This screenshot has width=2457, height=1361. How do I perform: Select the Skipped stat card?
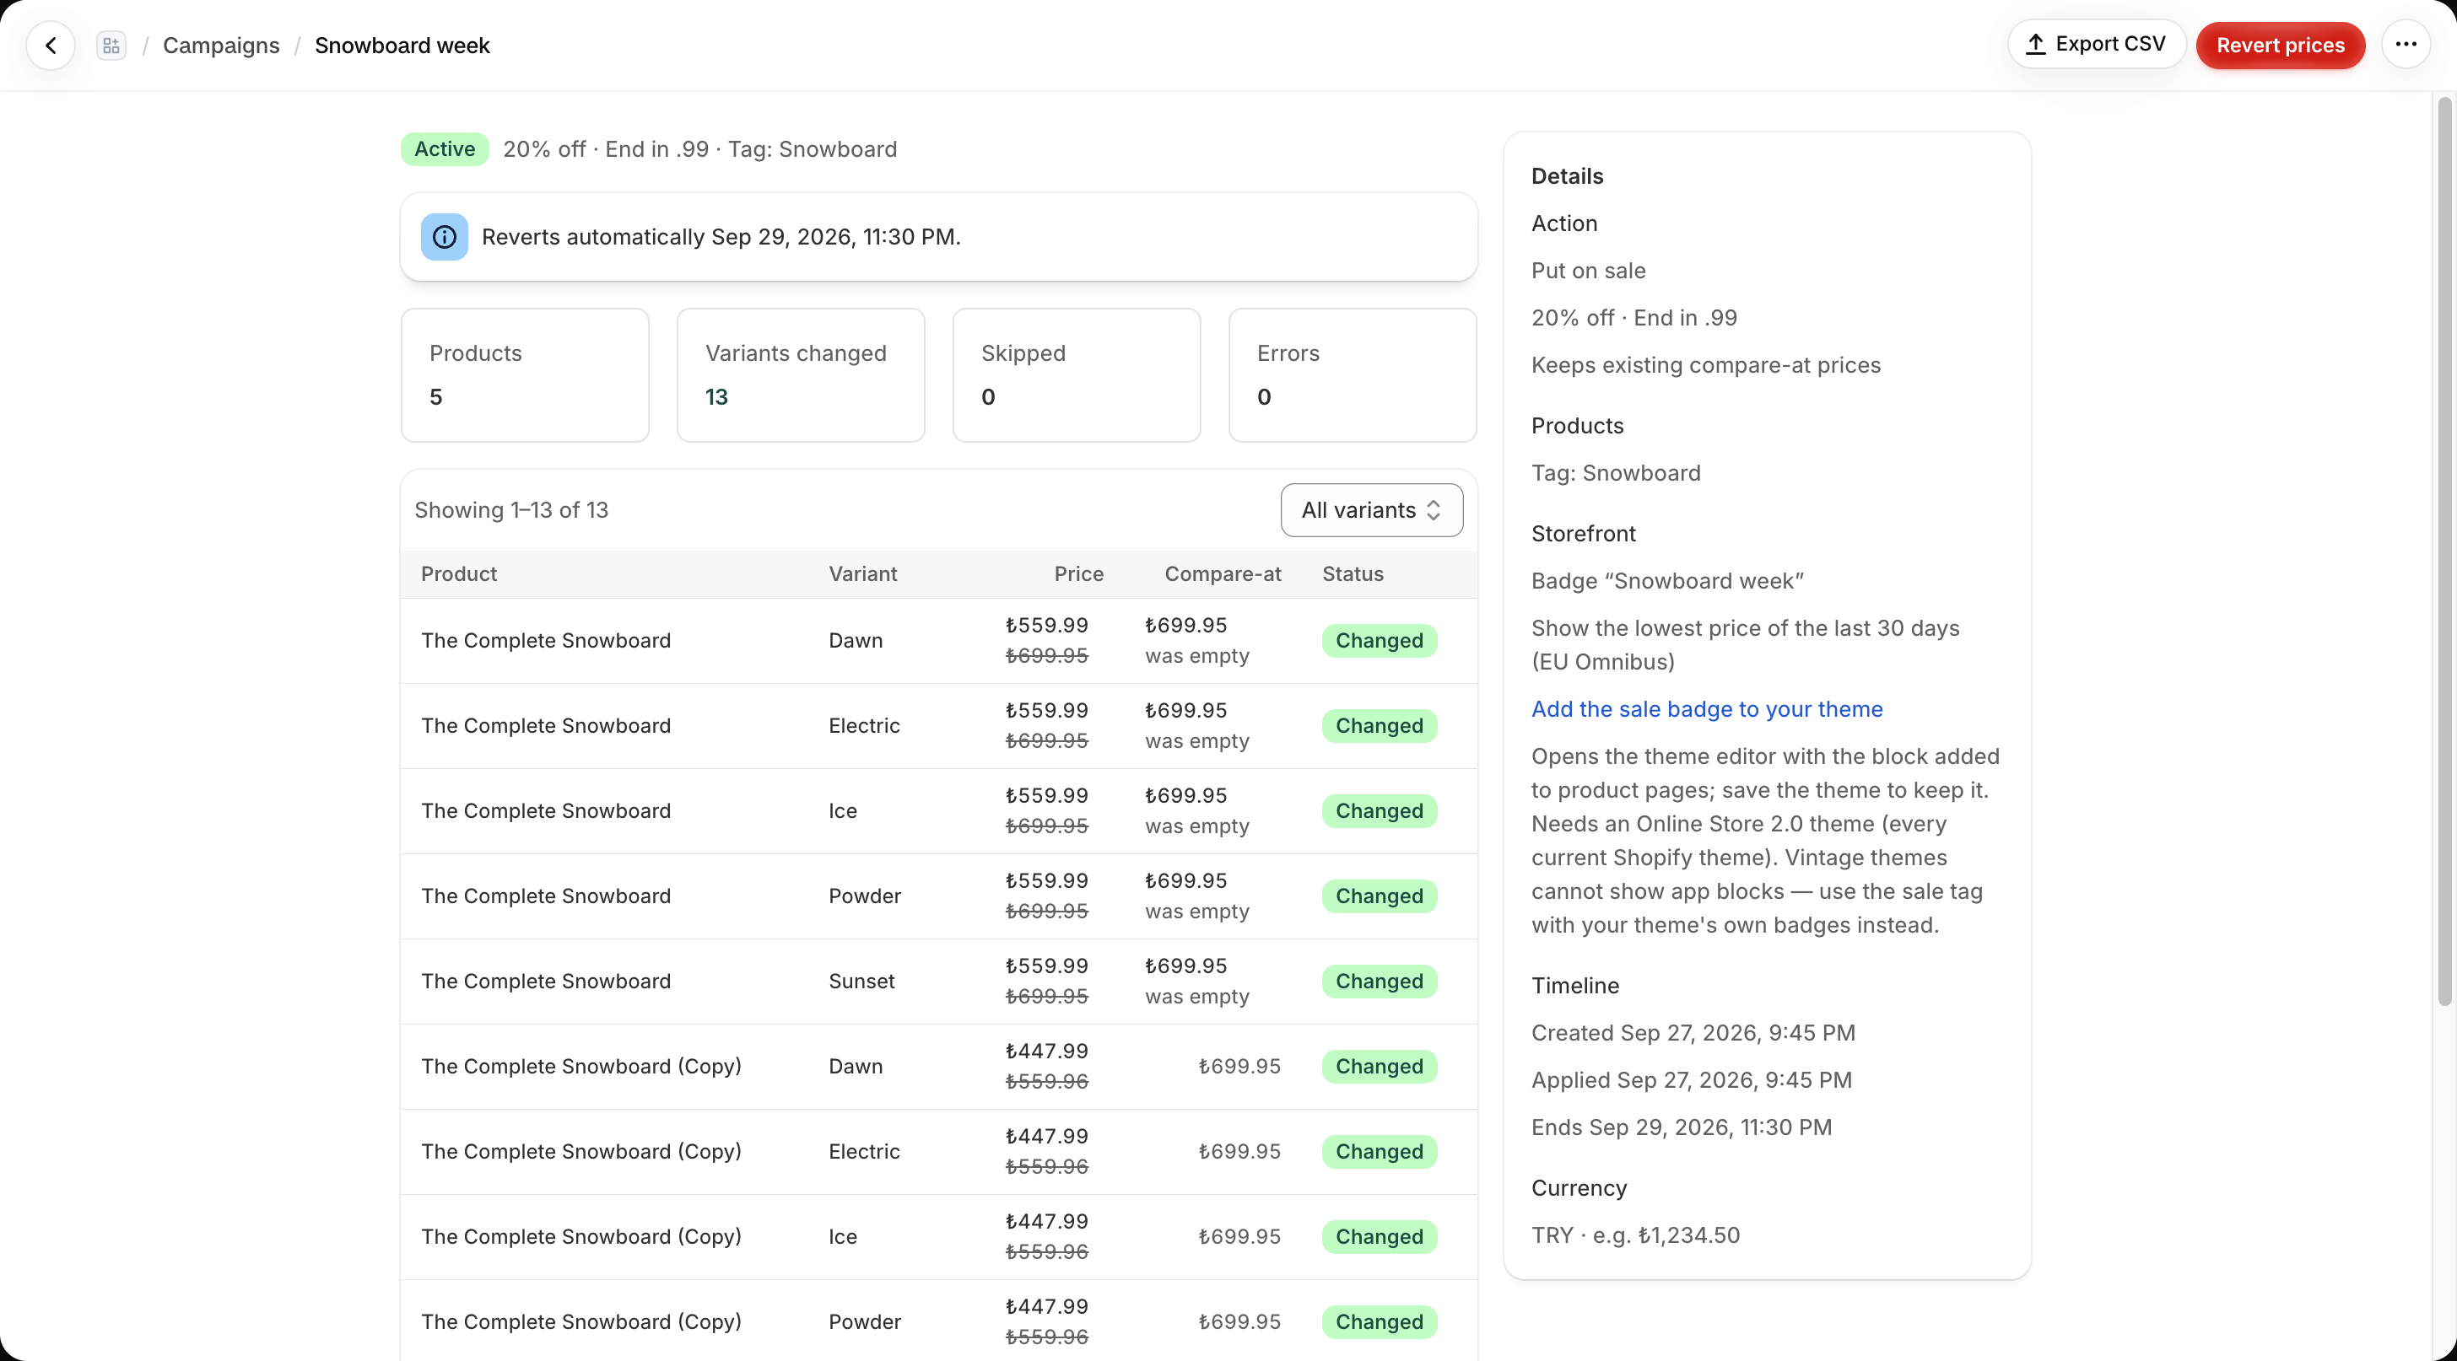point(1076,374)
